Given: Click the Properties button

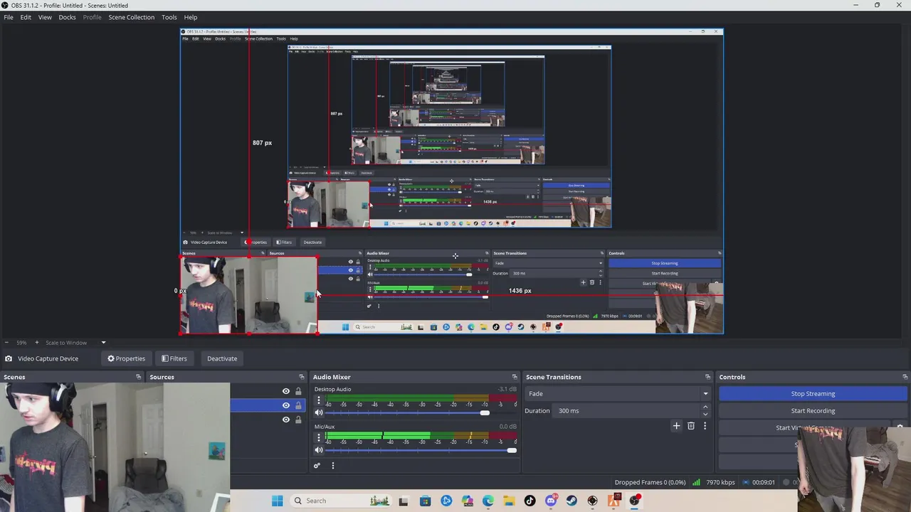Looking at the screenshot, I should coord(126,358).
